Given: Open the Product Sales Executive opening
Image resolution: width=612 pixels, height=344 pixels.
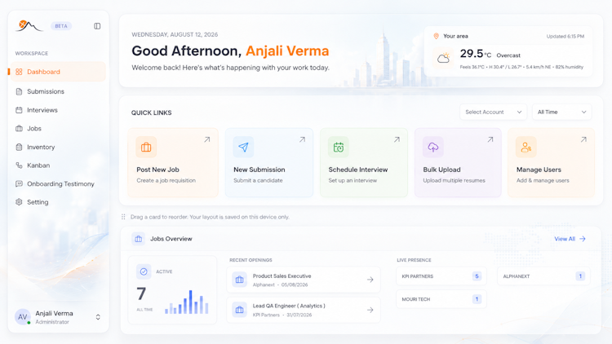Looking at the screenshot, I should click(304, 280).
